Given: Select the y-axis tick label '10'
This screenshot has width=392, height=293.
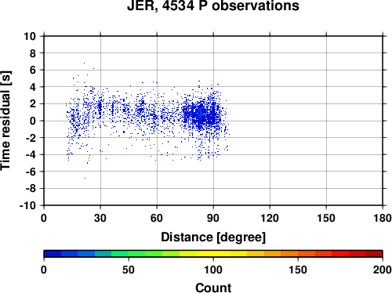Looking at the screenshot, I should (30, 36).
